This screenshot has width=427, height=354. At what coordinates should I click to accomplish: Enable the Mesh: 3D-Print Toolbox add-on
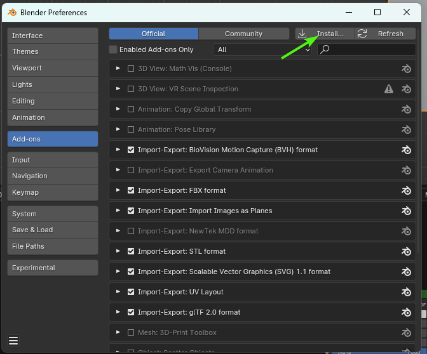[x=131, y=332]
